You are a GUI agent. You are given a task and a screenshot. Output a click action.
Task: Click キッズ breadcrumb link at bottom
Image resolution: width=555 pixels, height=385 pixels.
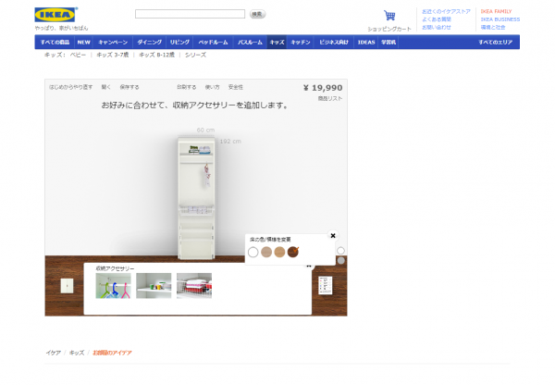click(77, 353)
